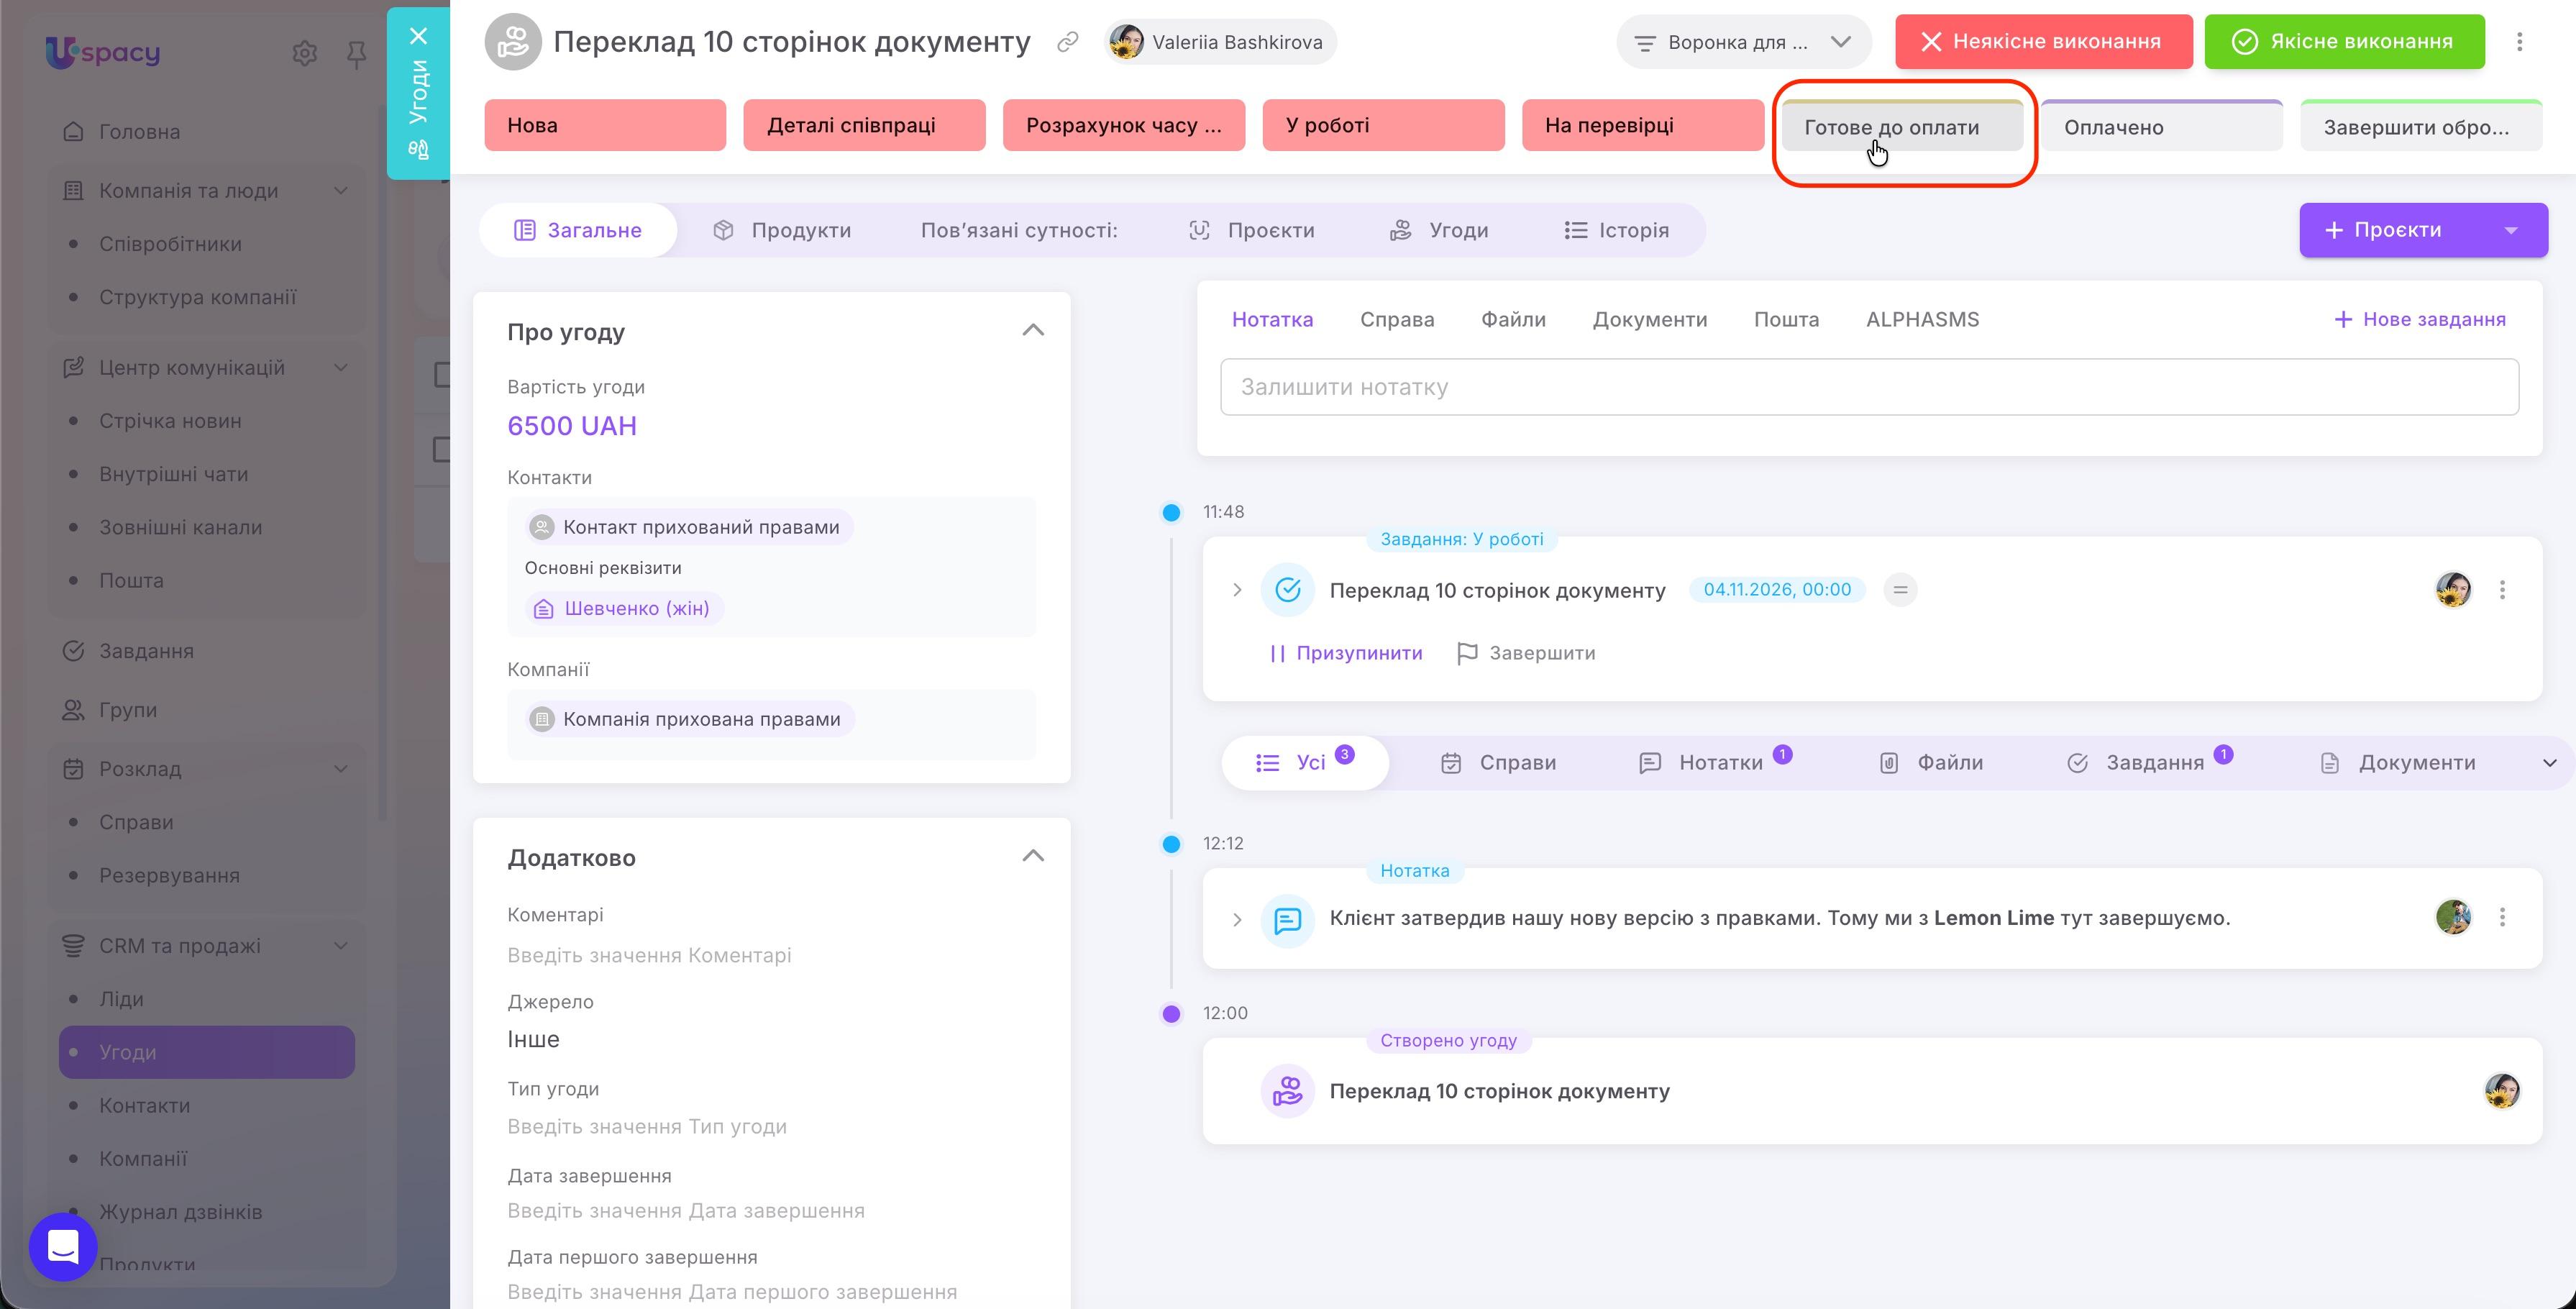Viewport: 2576px width, 1309px height.
Task: Close the Угоди side panel
Action: tap(419, 36)
